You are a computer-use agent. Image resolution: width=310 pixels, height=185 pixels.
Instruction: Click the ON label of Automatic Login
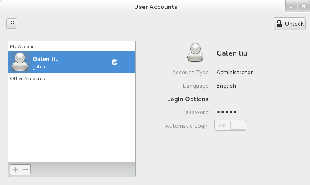[223, 126]
